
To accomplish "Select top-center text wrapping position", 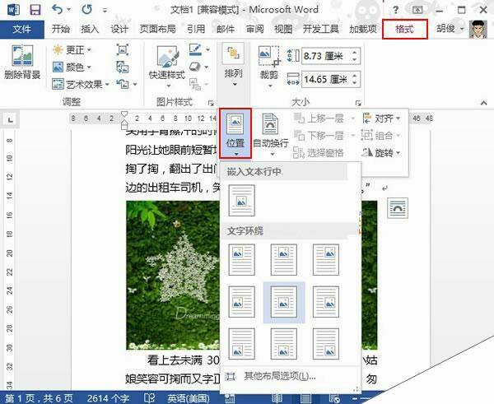I will pyautogui.click(x=283, y=259).
